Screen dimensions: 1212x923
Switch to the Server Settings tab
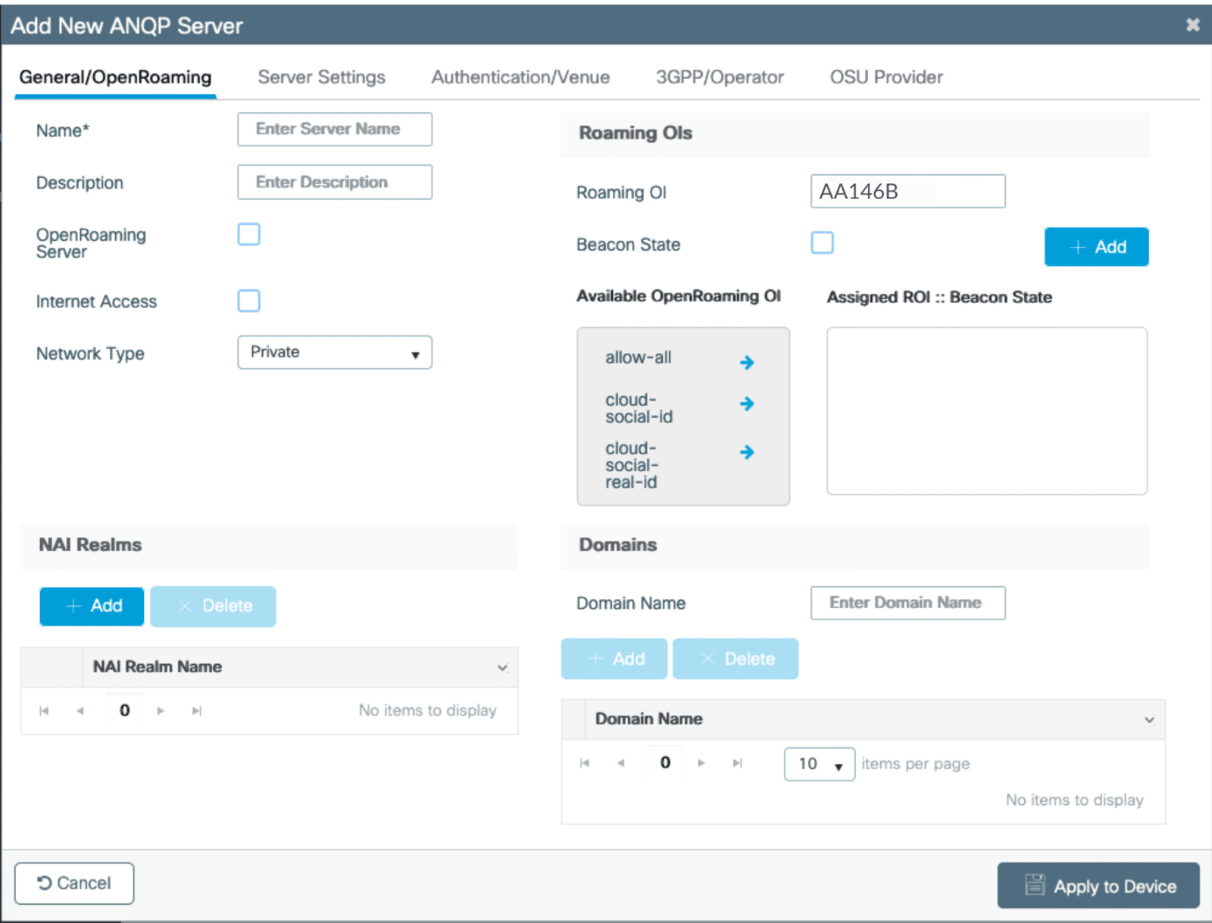click(321, 77)
